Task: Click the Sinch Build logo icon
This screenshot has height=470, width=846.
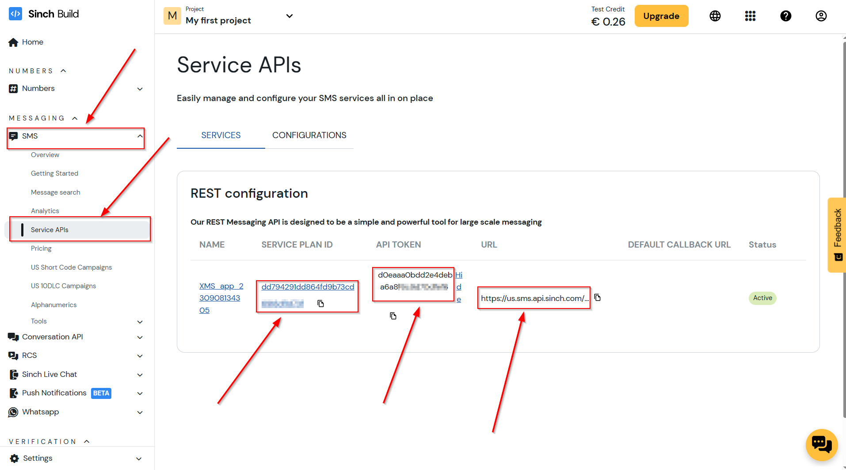Action: pos(15,14)
